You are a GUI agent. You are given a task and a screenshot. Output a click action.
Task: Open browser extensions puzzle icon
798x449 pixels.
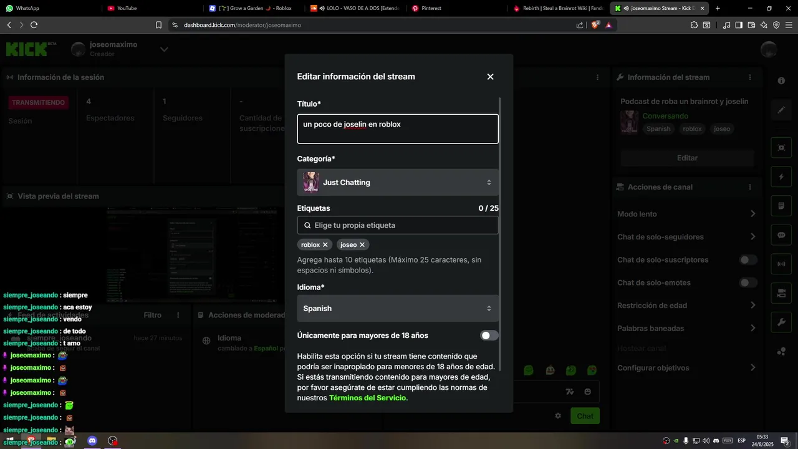(x=694, y=25)
